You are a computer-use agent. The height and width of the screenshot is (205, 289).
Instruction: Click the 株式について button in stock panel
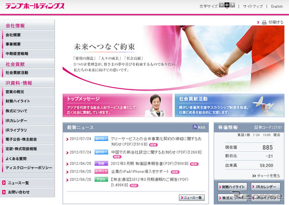tap(232, 198)
